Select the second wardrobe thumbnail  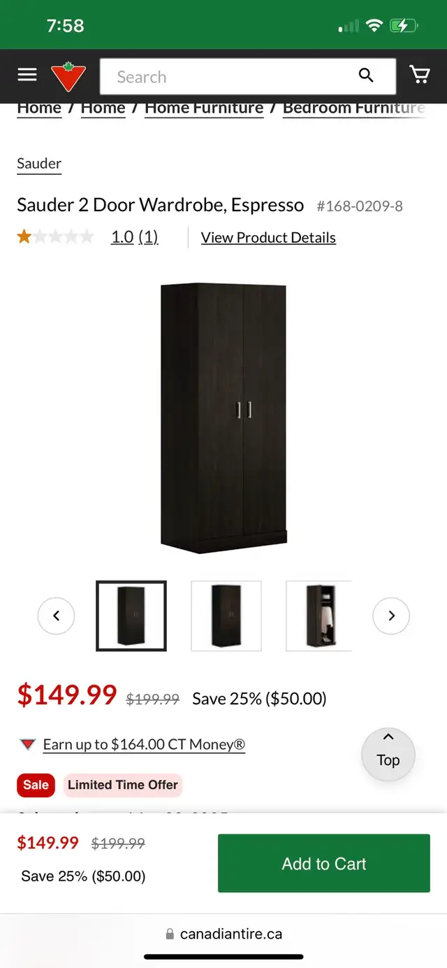226,615
